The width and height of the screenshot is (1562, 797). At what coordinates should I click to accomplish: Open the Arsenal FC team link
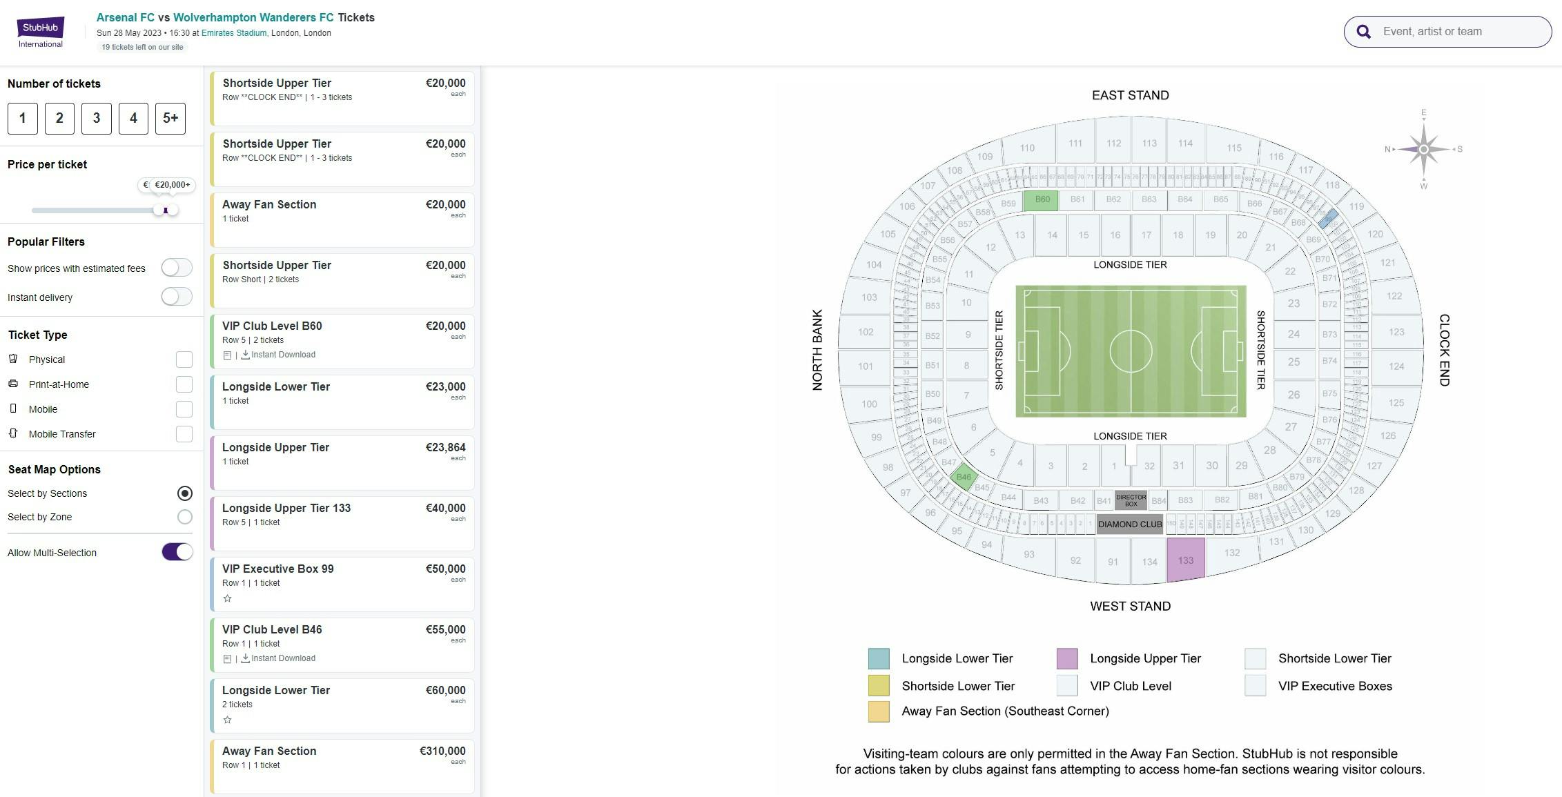tap(125, 17)
